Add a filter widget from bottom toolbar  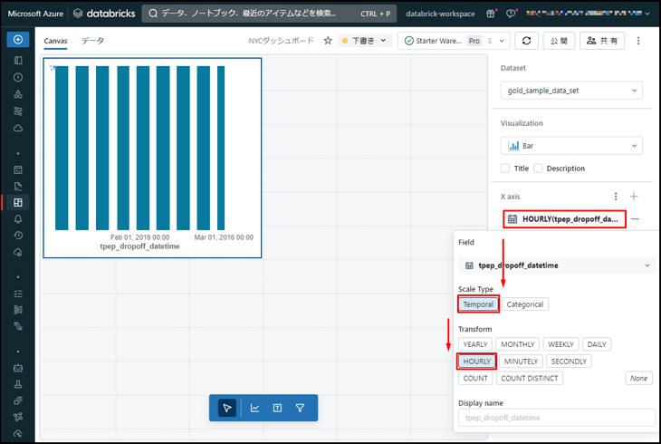pyautogui.click(x=300, y=408)
